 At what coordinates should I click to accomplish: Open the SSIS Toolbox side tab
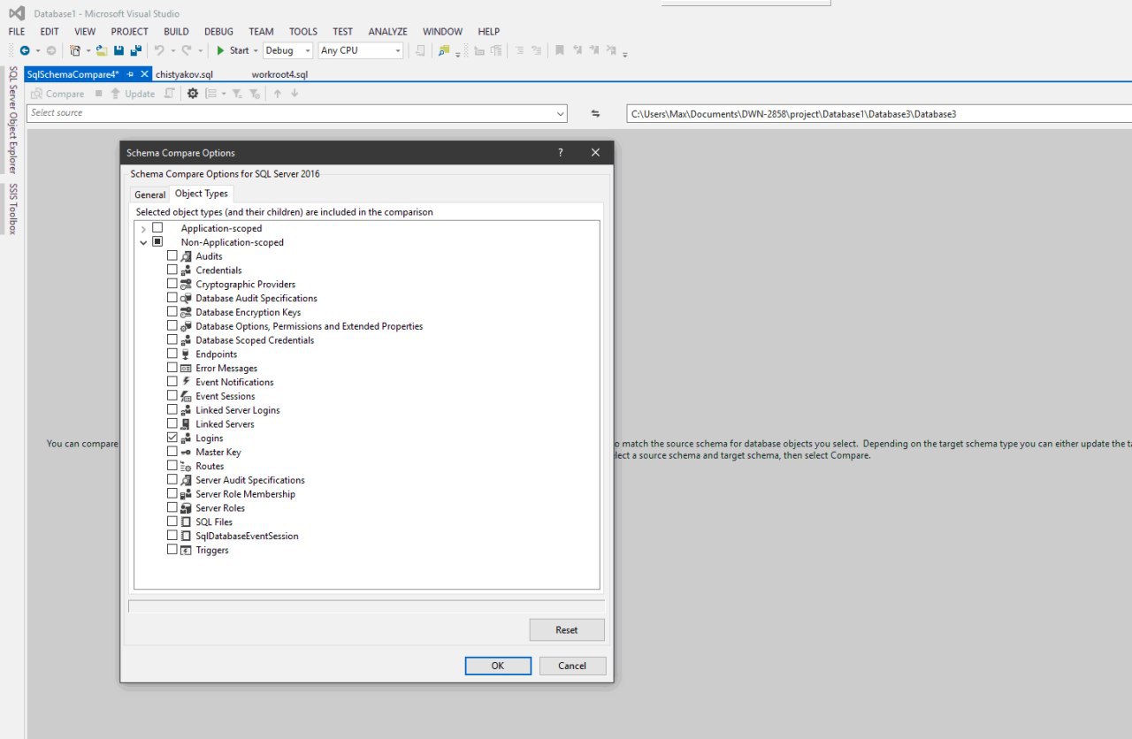click(12, 209)
